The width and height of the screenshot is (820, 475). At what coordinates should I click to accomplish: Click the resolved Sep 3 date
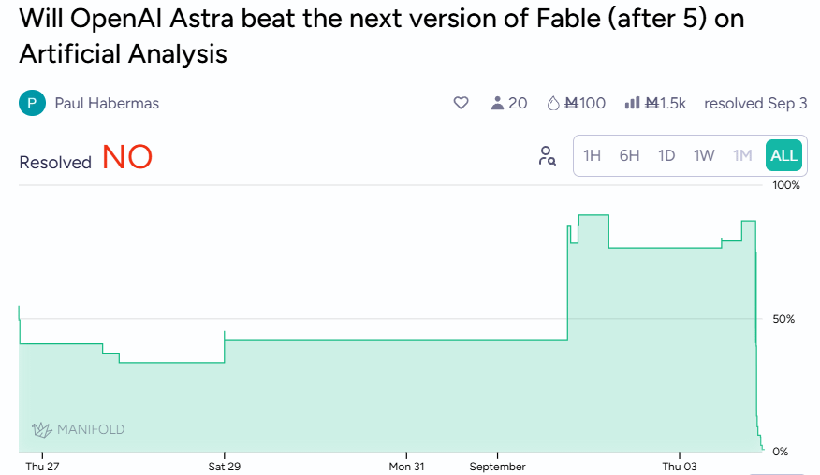(x=755, y=104)
